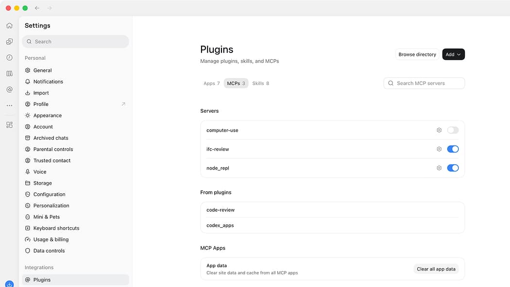Select the code-review plugin row
Image resolution: width=510 pixels, height=287 pixels.
[332, 210]
